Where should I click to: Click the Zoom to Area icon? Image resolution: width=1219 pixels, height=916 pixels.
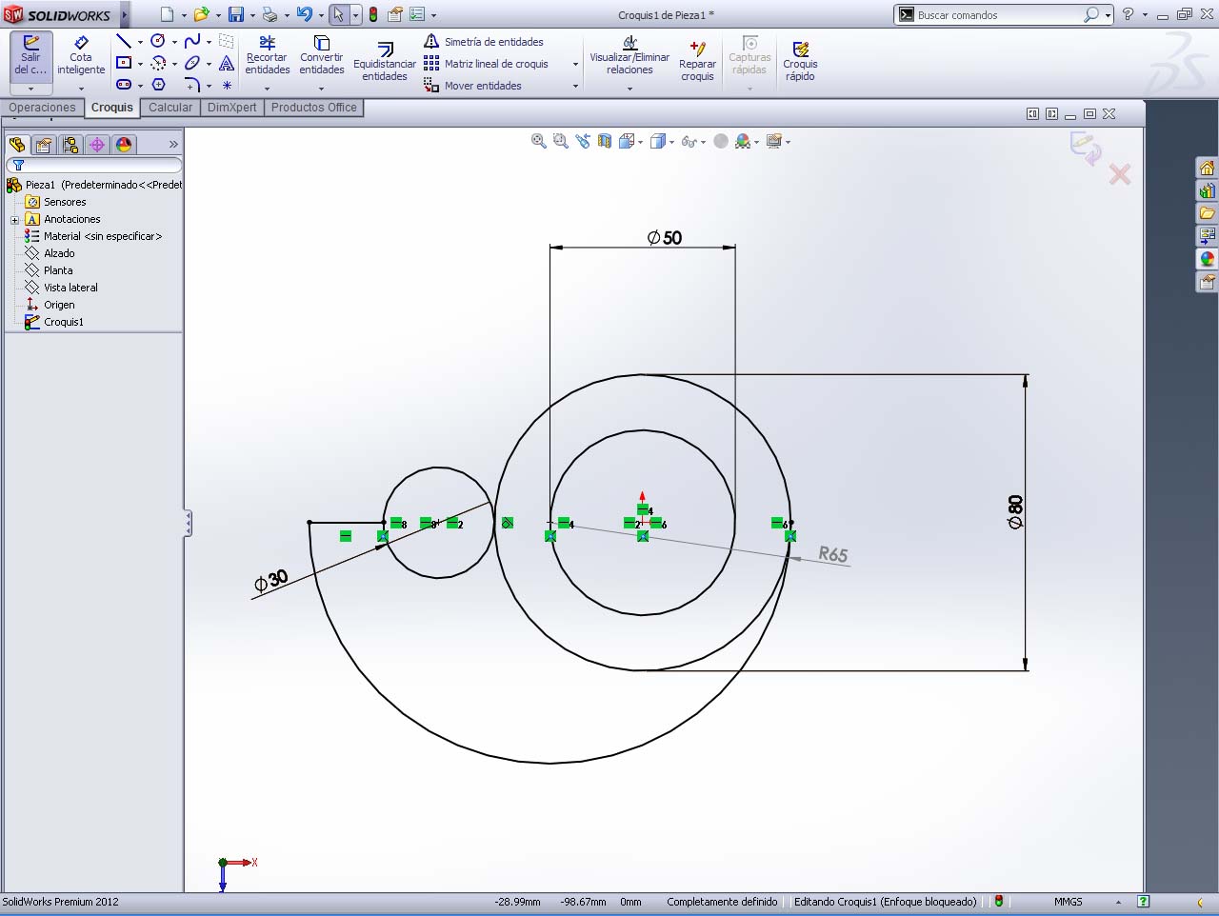(561, 141)
